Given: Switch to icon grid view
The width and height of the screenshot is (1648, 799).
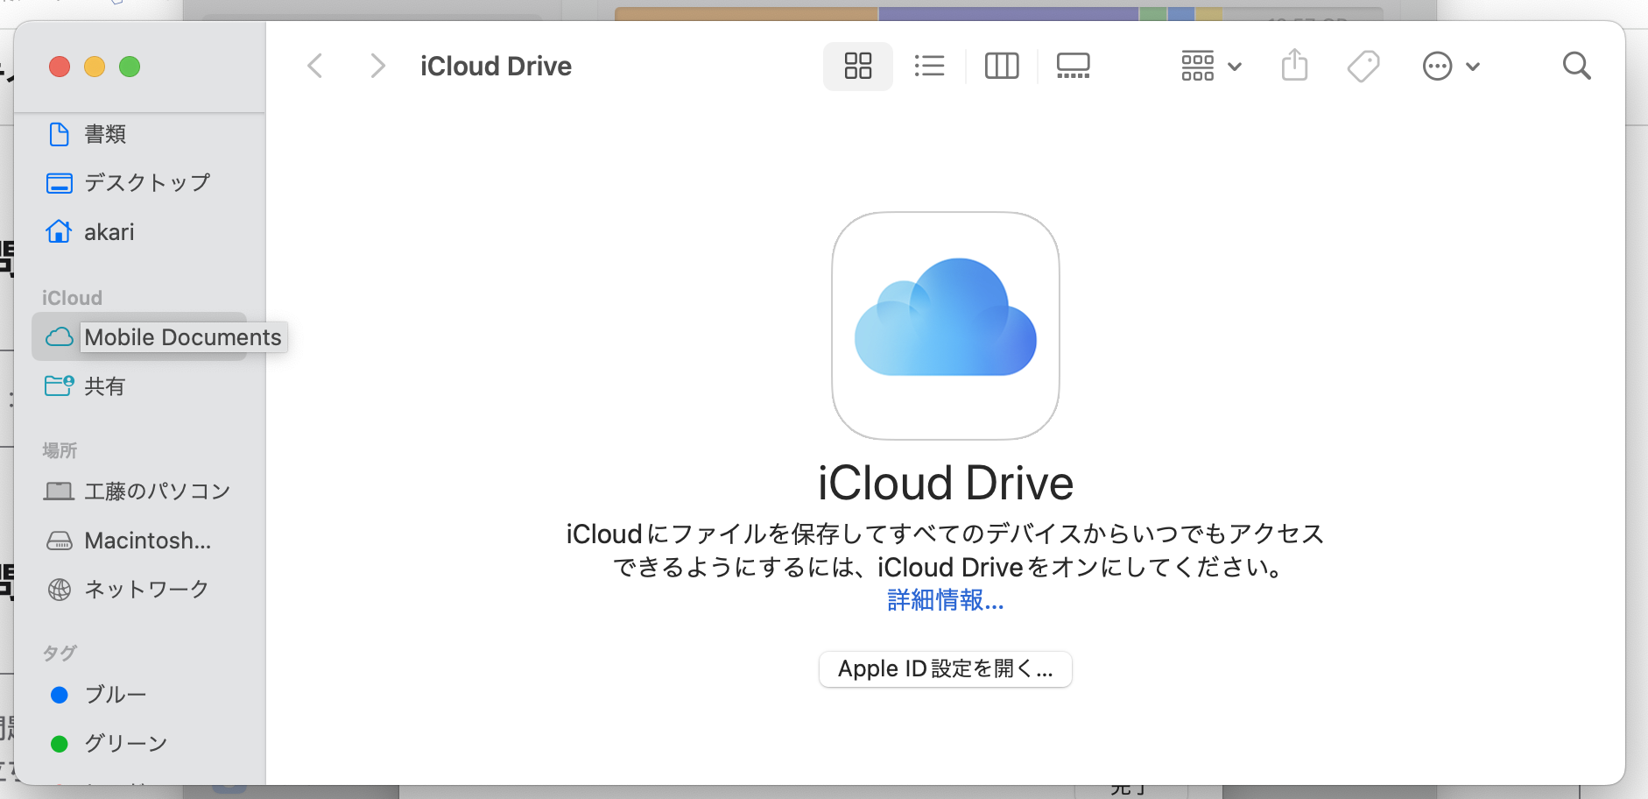Looking at the screenshot, I should tap(857, 66).
